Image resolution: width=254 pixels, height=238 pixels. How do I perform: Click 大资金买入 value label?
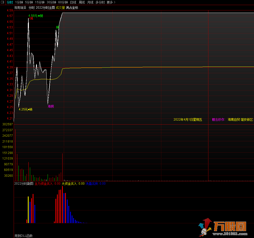73,184
